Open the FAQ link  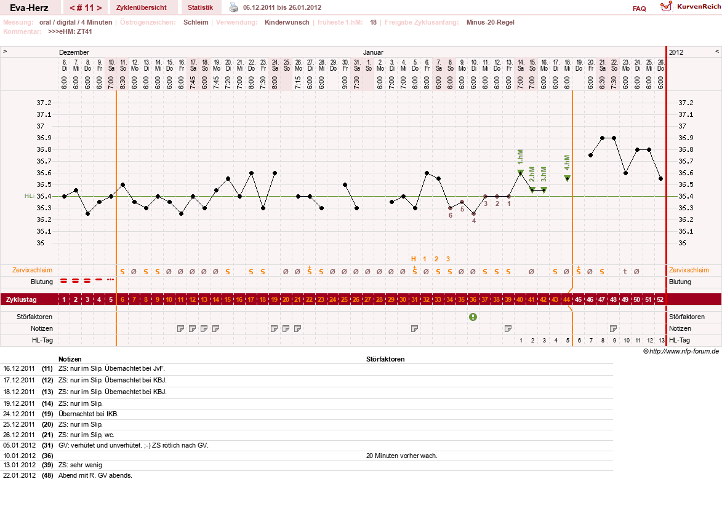click(639, 9)
